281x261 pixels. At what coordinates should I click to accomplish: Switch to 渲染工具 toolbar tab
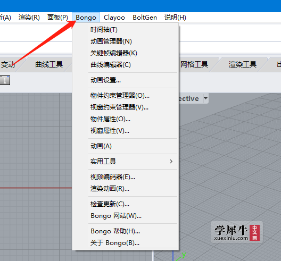click(x=242, y=64)
